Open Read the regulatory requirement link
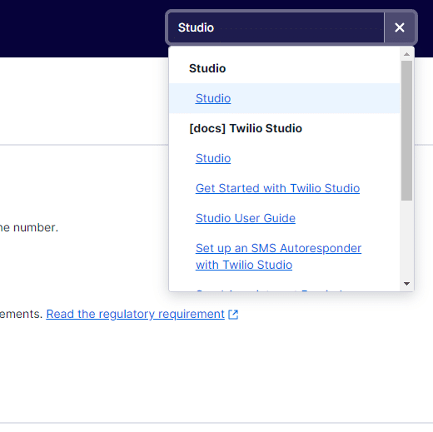Screen dimensions: 433x432 click(x=135, y=314)
